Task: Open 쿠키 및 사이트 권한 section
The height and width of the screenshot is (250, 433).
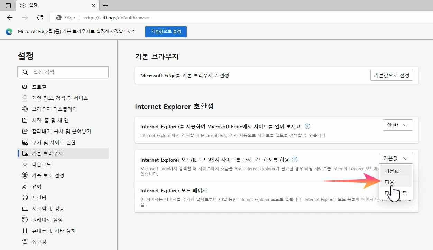Action: click(63, 142)
